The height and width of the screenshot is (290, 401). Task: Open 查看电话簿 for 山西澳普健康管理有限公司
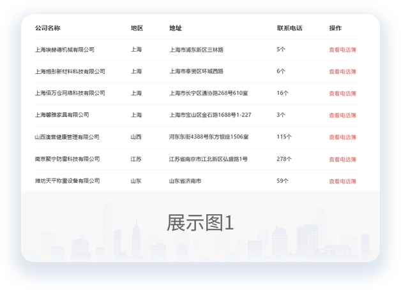pos(342,137)
